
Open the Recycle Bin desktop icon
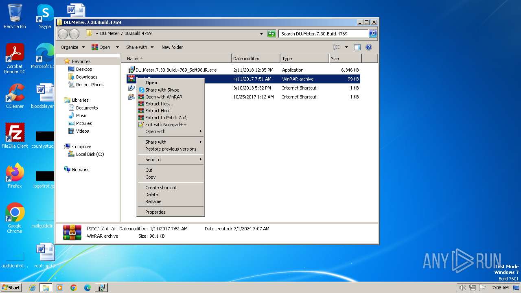(15, 16)
